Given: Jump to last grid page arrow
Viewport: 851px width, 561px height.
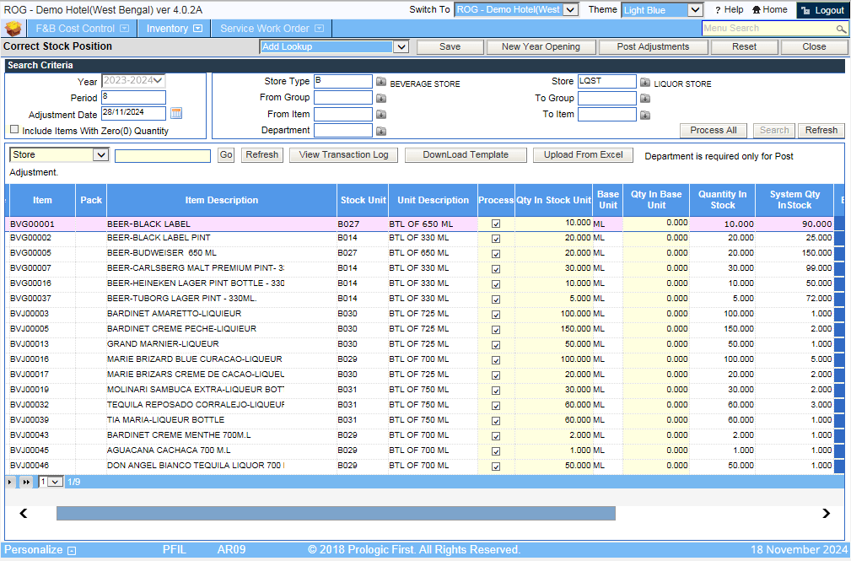Looking at the screenshot, I should click(25, 482).
